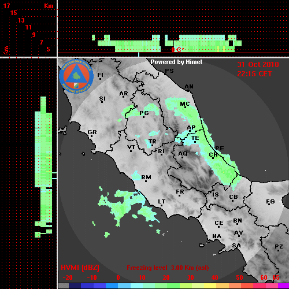Viewport: 289px width, 289px height.
Task: Select the AV city marker
Action: click(x=239, y=234)
